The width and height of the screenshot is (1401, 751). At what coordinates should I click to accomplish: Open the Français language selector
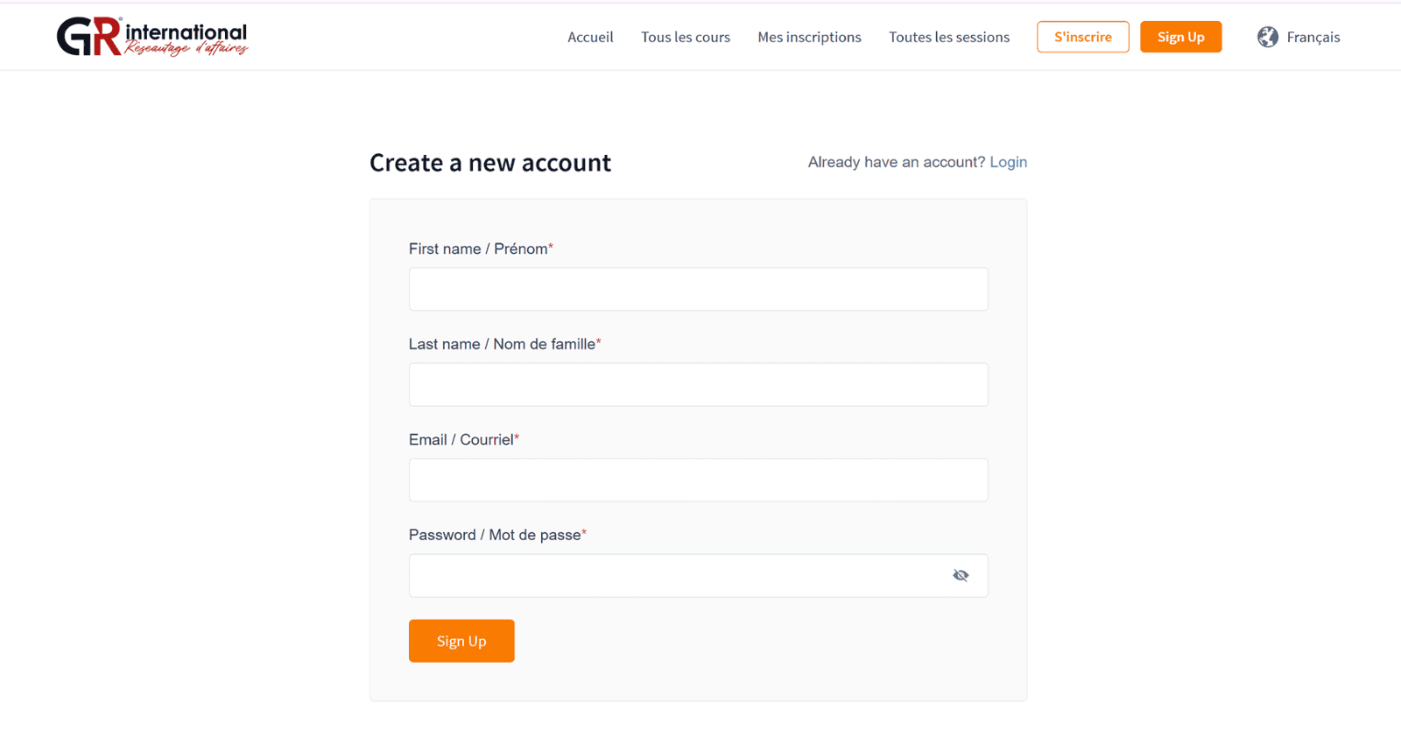point(1299,37)
